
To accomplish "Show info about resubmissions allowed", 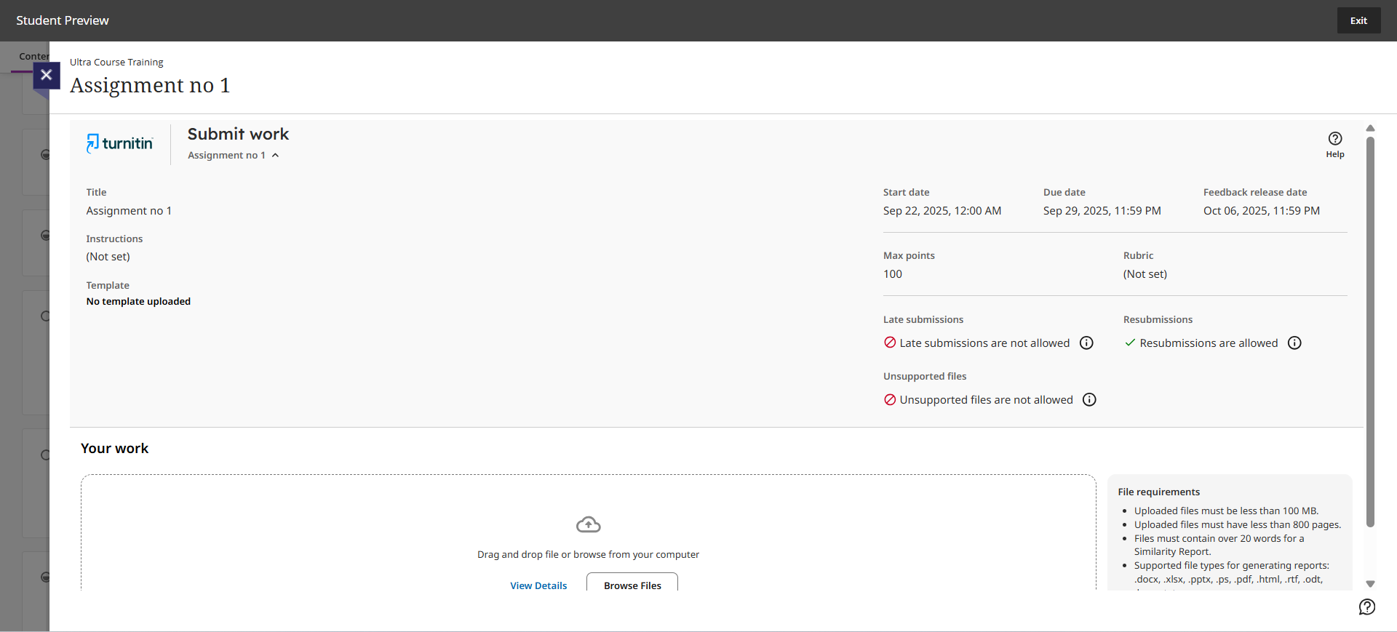I will click(x=1294, y=343).
